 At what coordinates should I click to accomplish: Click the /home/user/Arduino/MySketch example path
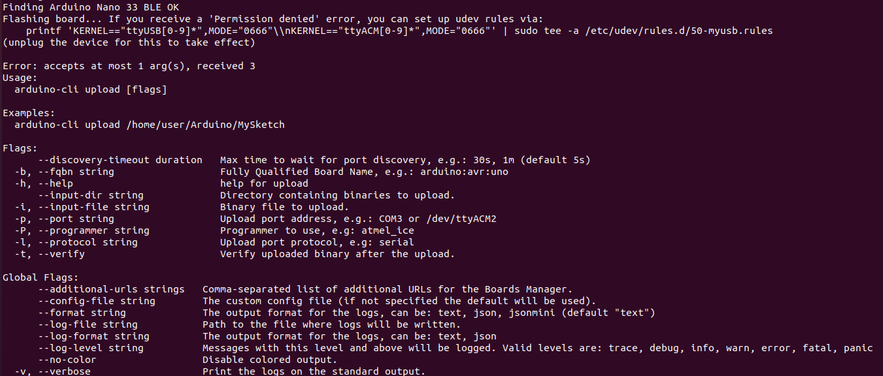tap(205, 125)
